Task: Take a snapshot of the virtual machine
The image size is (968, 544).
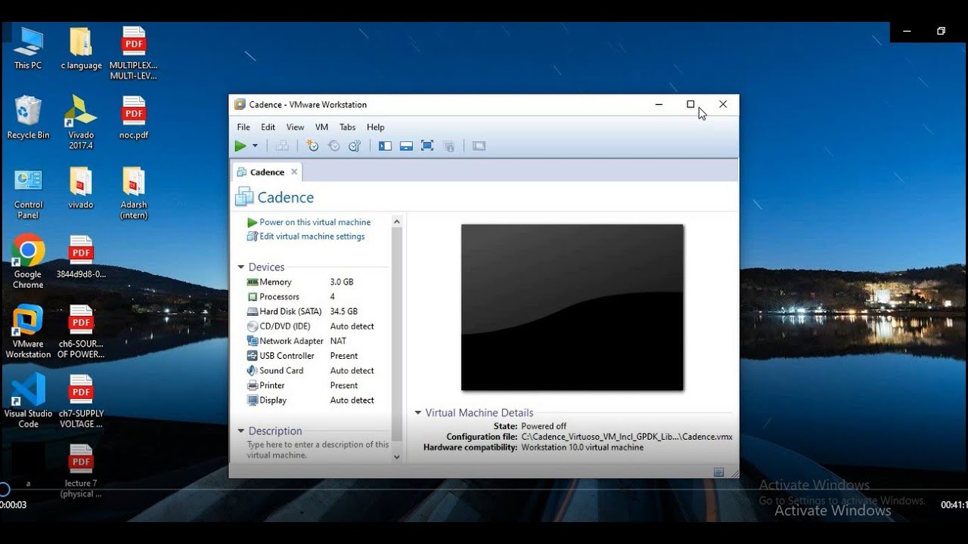Action: [x=313, y=146]
